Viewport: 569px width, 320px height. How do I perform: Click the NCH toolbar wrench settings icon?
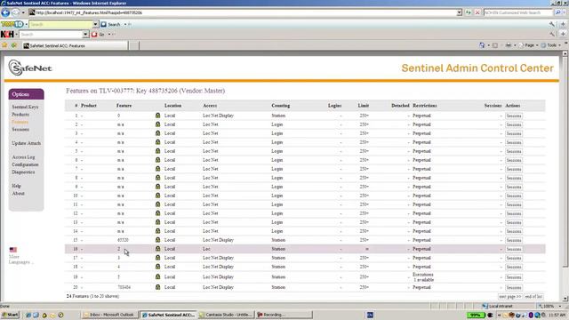tap(552, 34)
